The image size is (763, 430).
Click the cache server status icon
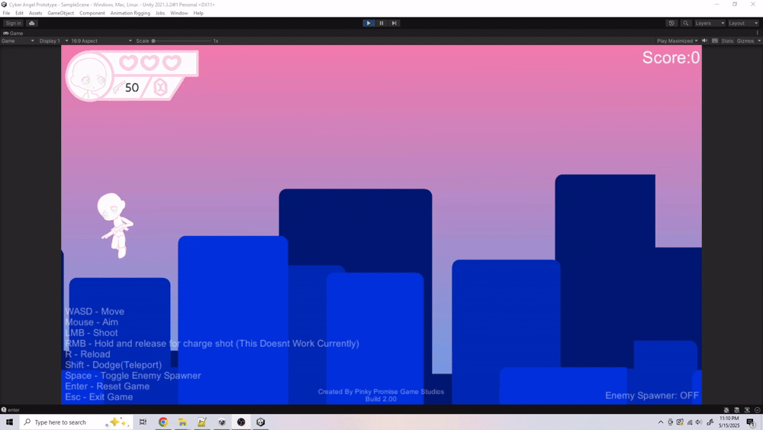[x=737, y=410]
